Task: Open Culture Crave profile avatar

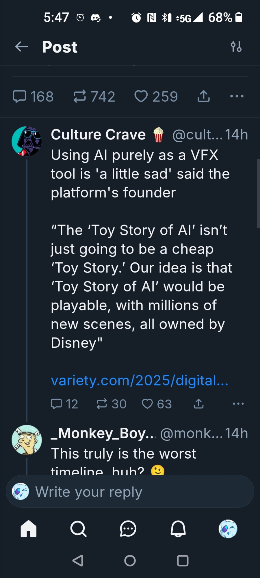Action: (x=27, y=141)
